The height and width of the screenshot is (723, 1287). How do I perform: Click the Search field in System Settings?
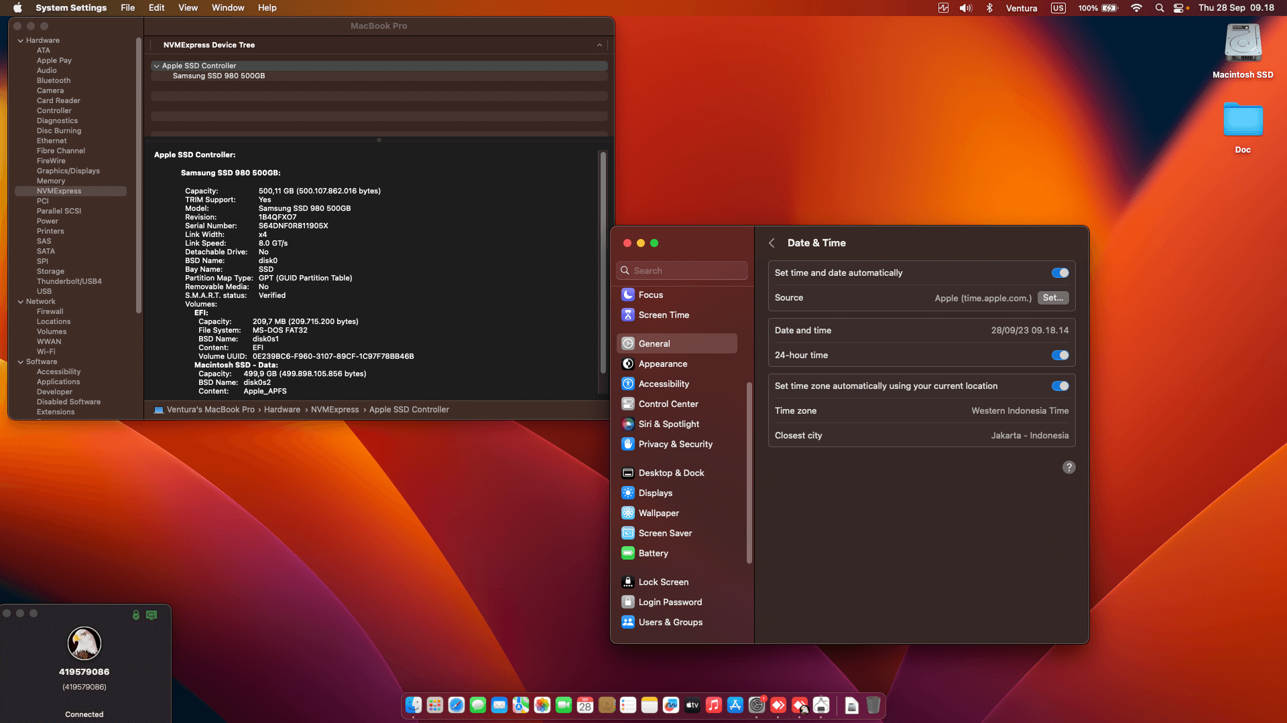(682, 270)
